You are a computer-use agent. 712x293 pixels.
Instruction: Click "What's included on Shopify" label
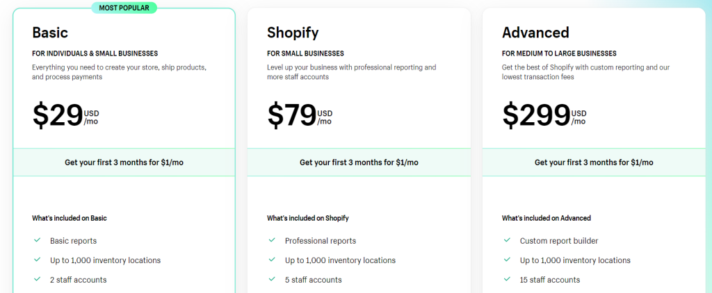point(308,218)
